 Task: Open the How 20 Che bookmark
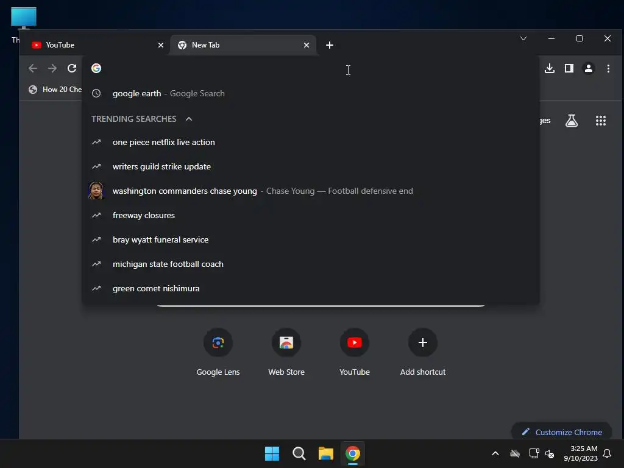coord(55,90)
